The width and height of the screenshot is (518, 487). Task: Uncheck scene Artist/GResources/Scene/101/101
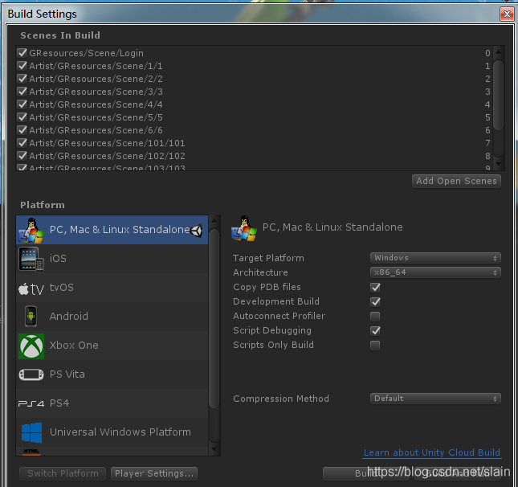click(x=22, y=143)
